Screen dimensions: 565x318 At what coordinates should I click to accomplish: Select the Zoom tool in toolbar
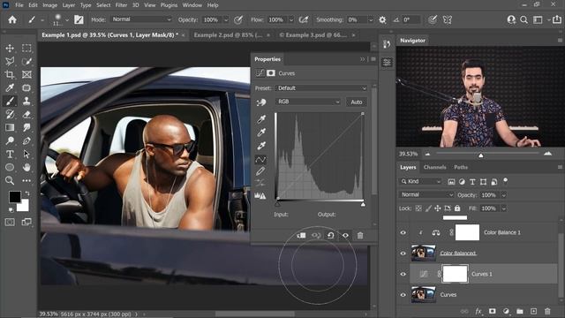(10, 180)
